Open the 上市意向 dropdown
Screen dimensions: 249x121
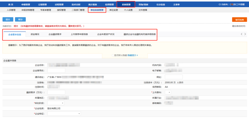point(168,92)
